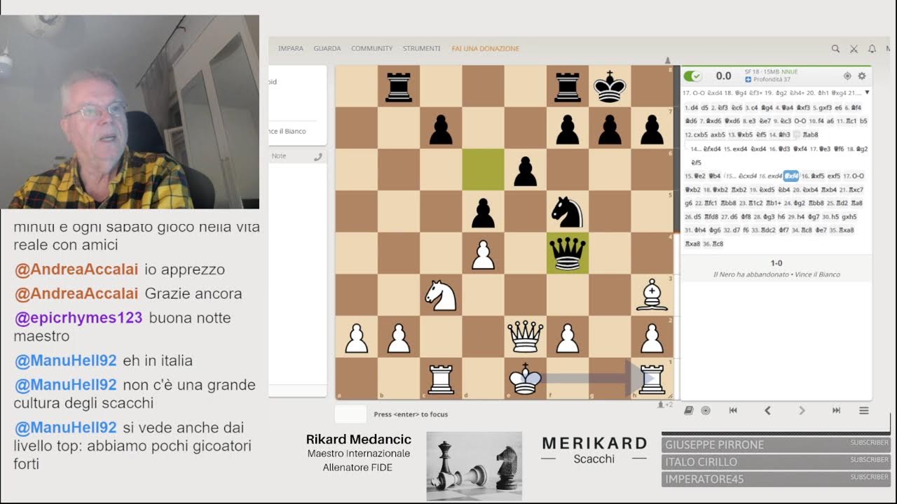Click FAI UNA DONAZIONE link
Viewport: 897px width, 504px height.
[x=486, y=49]
